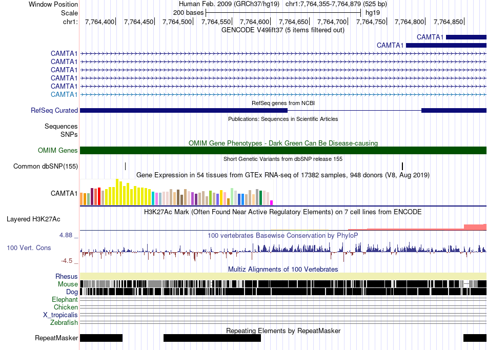Click the '100 Vert. Cons' track label
The image size is (487, 350).
tap(29, 248)
